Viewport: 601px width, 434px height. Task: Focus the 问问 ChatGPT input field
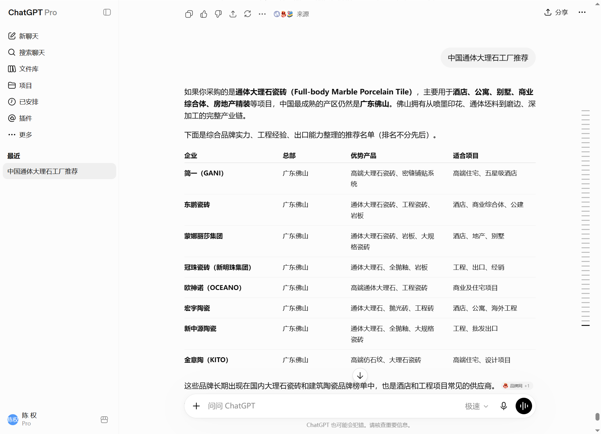coord(332,406)
